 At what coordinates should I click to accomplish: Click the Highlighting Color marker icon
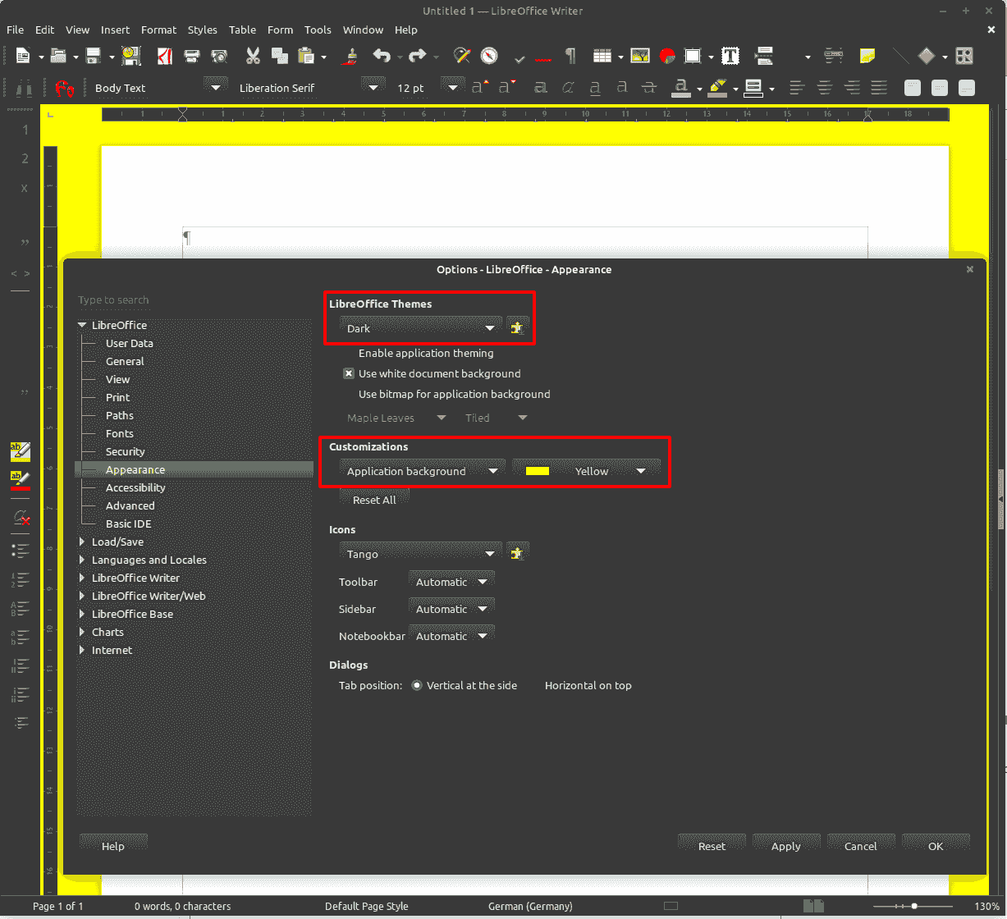pyautogui.click(x=717, y=87)
